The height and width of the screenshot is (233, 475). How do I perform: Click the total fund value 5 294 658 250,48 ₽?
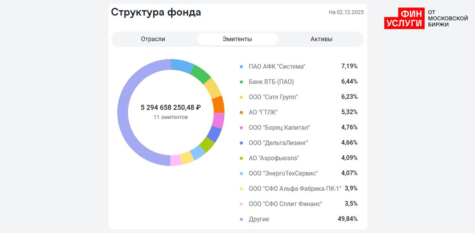point(171,108)
